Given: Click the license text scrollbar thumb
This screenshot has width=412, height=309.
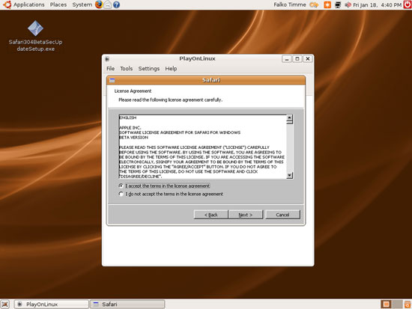Looking at the screenshot, I should (289, 122).
